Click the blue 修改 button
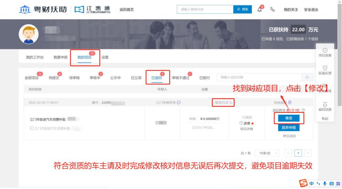The width and height of the screenshot is (342, 189). [288, 118]
